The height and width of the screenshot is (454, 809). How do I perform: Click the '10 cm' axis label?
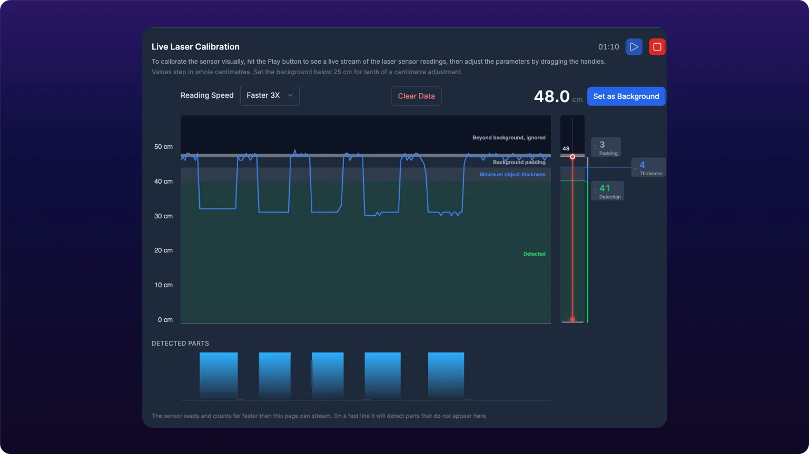163,285
